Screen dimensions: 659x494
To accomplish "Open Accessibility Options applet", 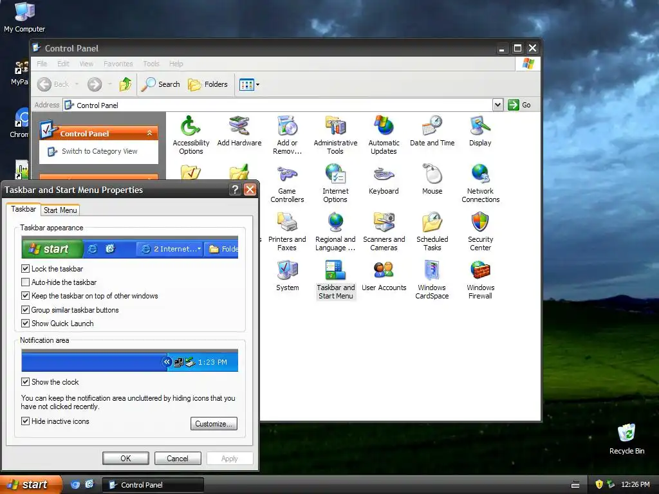I will point(190,134).
